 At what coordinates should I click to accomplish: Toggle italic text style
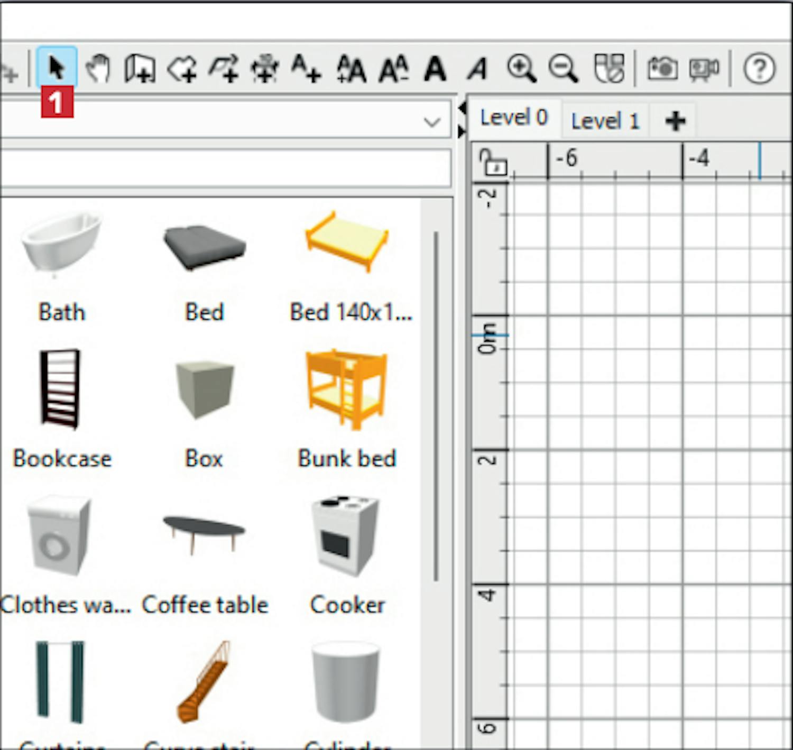(x=477, y=69)
